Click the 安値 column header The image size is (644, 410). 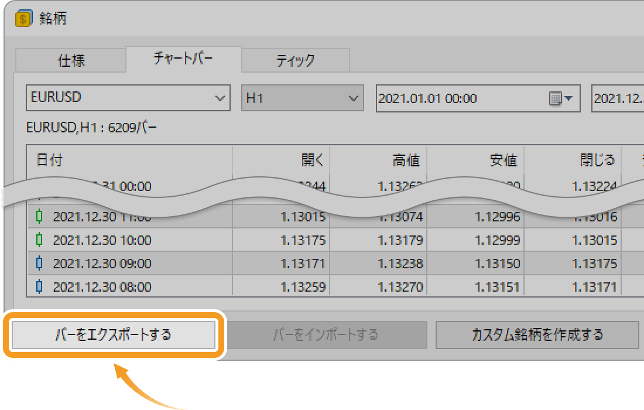pos(475,160)
